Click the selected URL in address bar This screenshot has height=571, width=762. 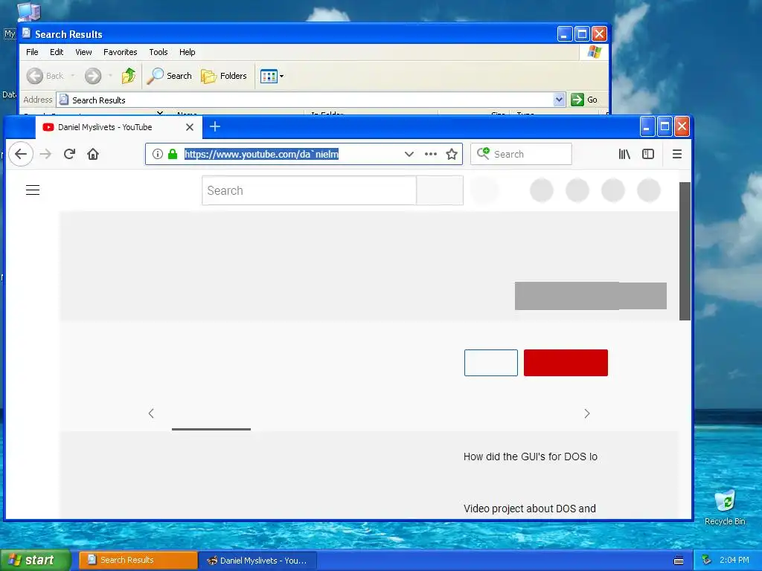pos(261,155)
